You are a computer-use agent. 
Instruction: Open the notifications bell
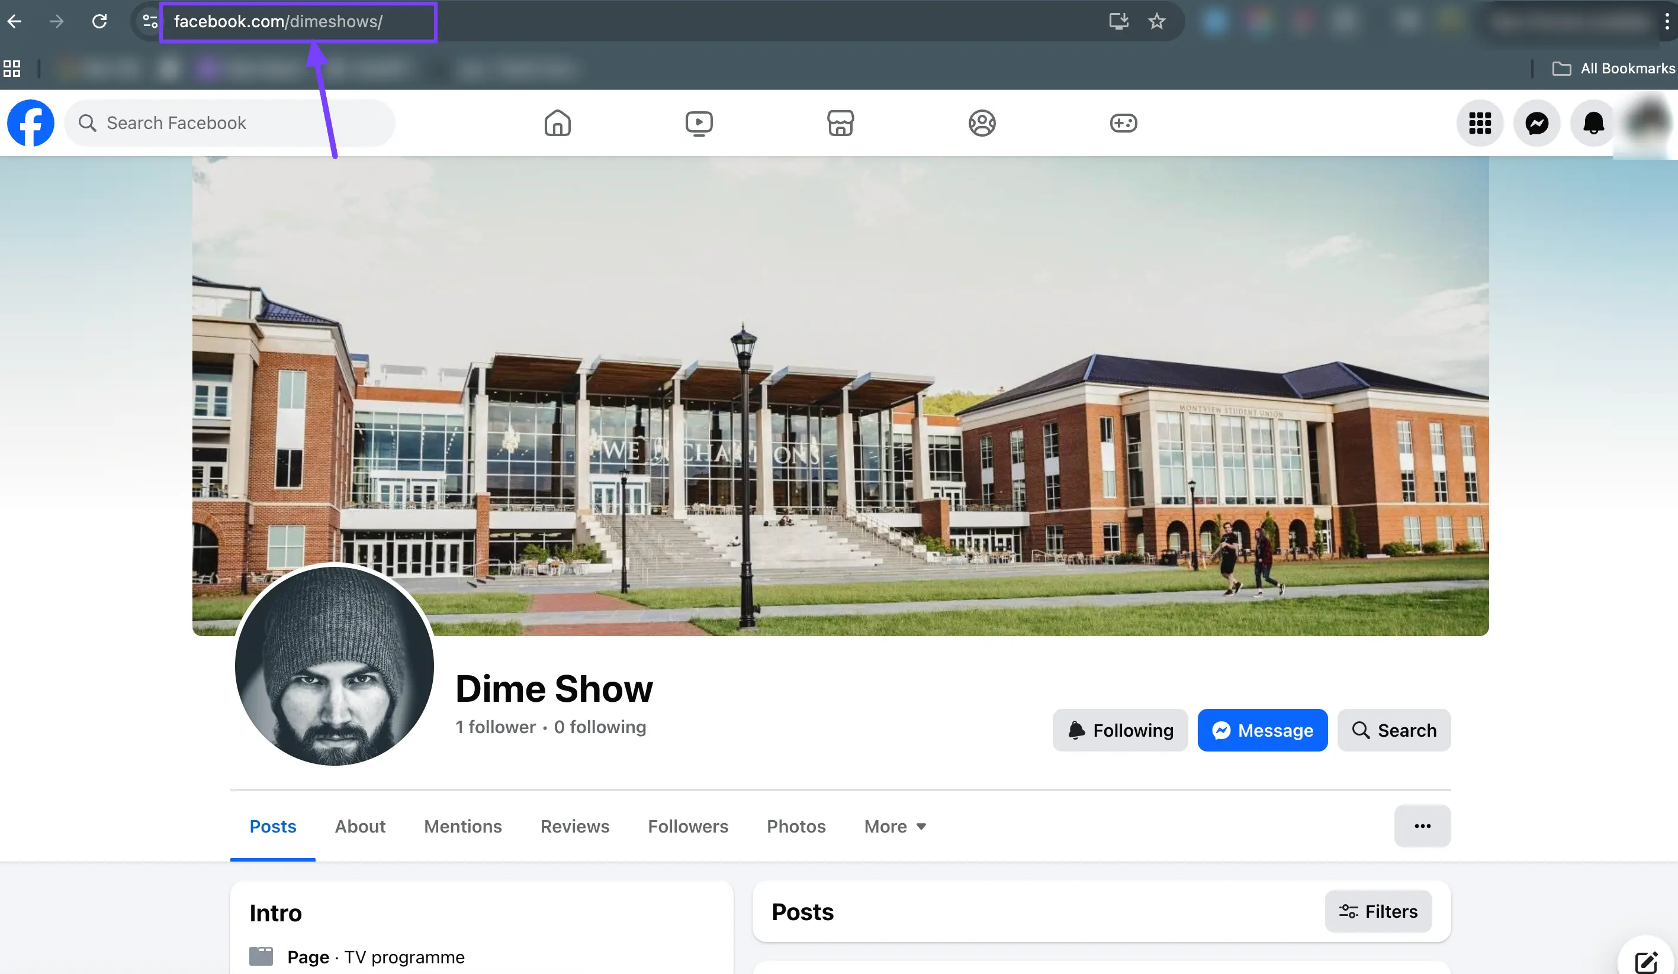click(1593, 123)
